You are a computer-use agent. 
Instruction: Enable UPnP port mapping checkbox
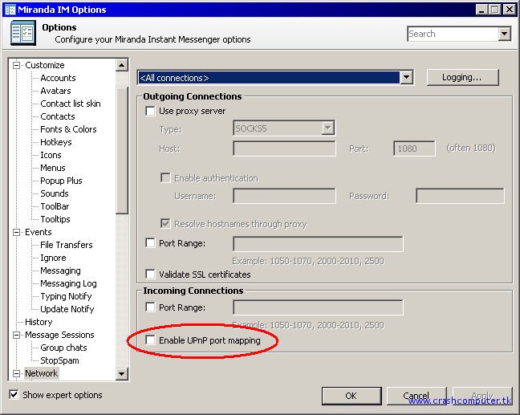click(150, 340)
